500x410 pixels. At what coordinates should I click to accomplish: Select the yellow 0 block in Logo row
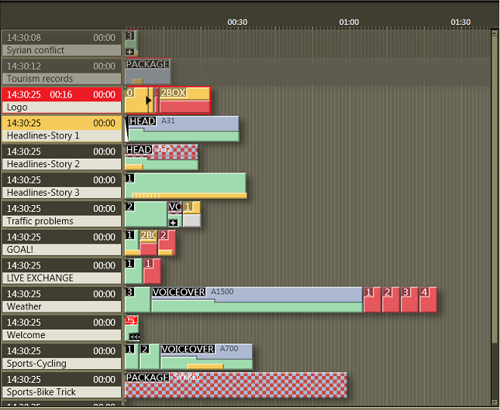pos(140,101)
